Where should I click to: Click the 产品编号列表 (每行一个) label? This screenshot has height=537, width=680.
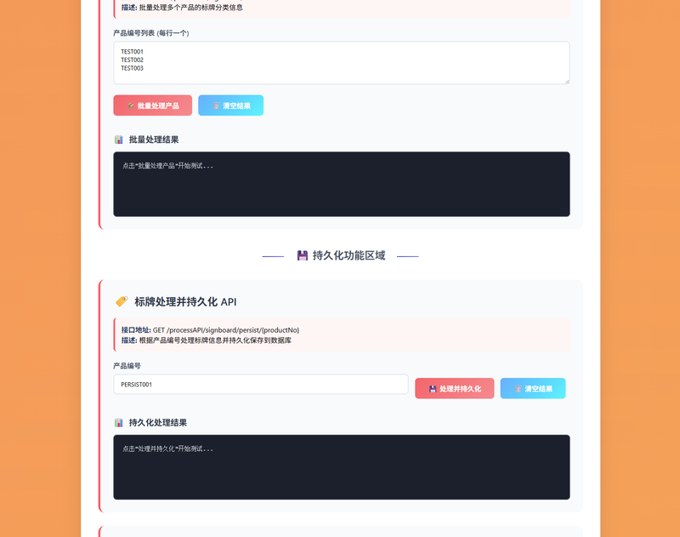(x=151, y=33)
